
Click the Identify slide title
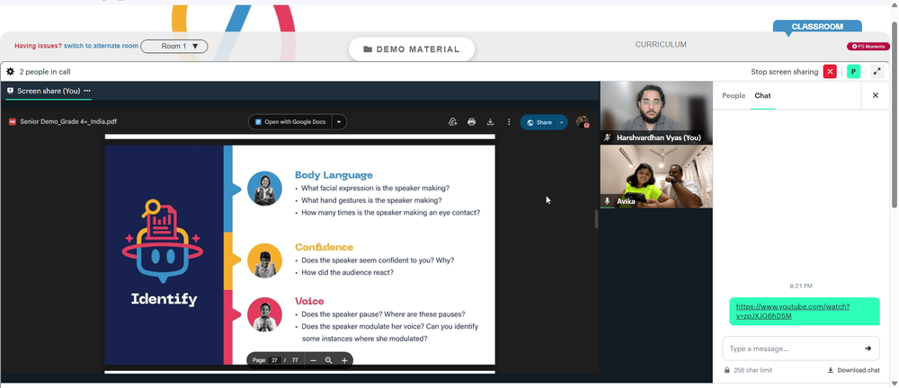coord(164,298)
